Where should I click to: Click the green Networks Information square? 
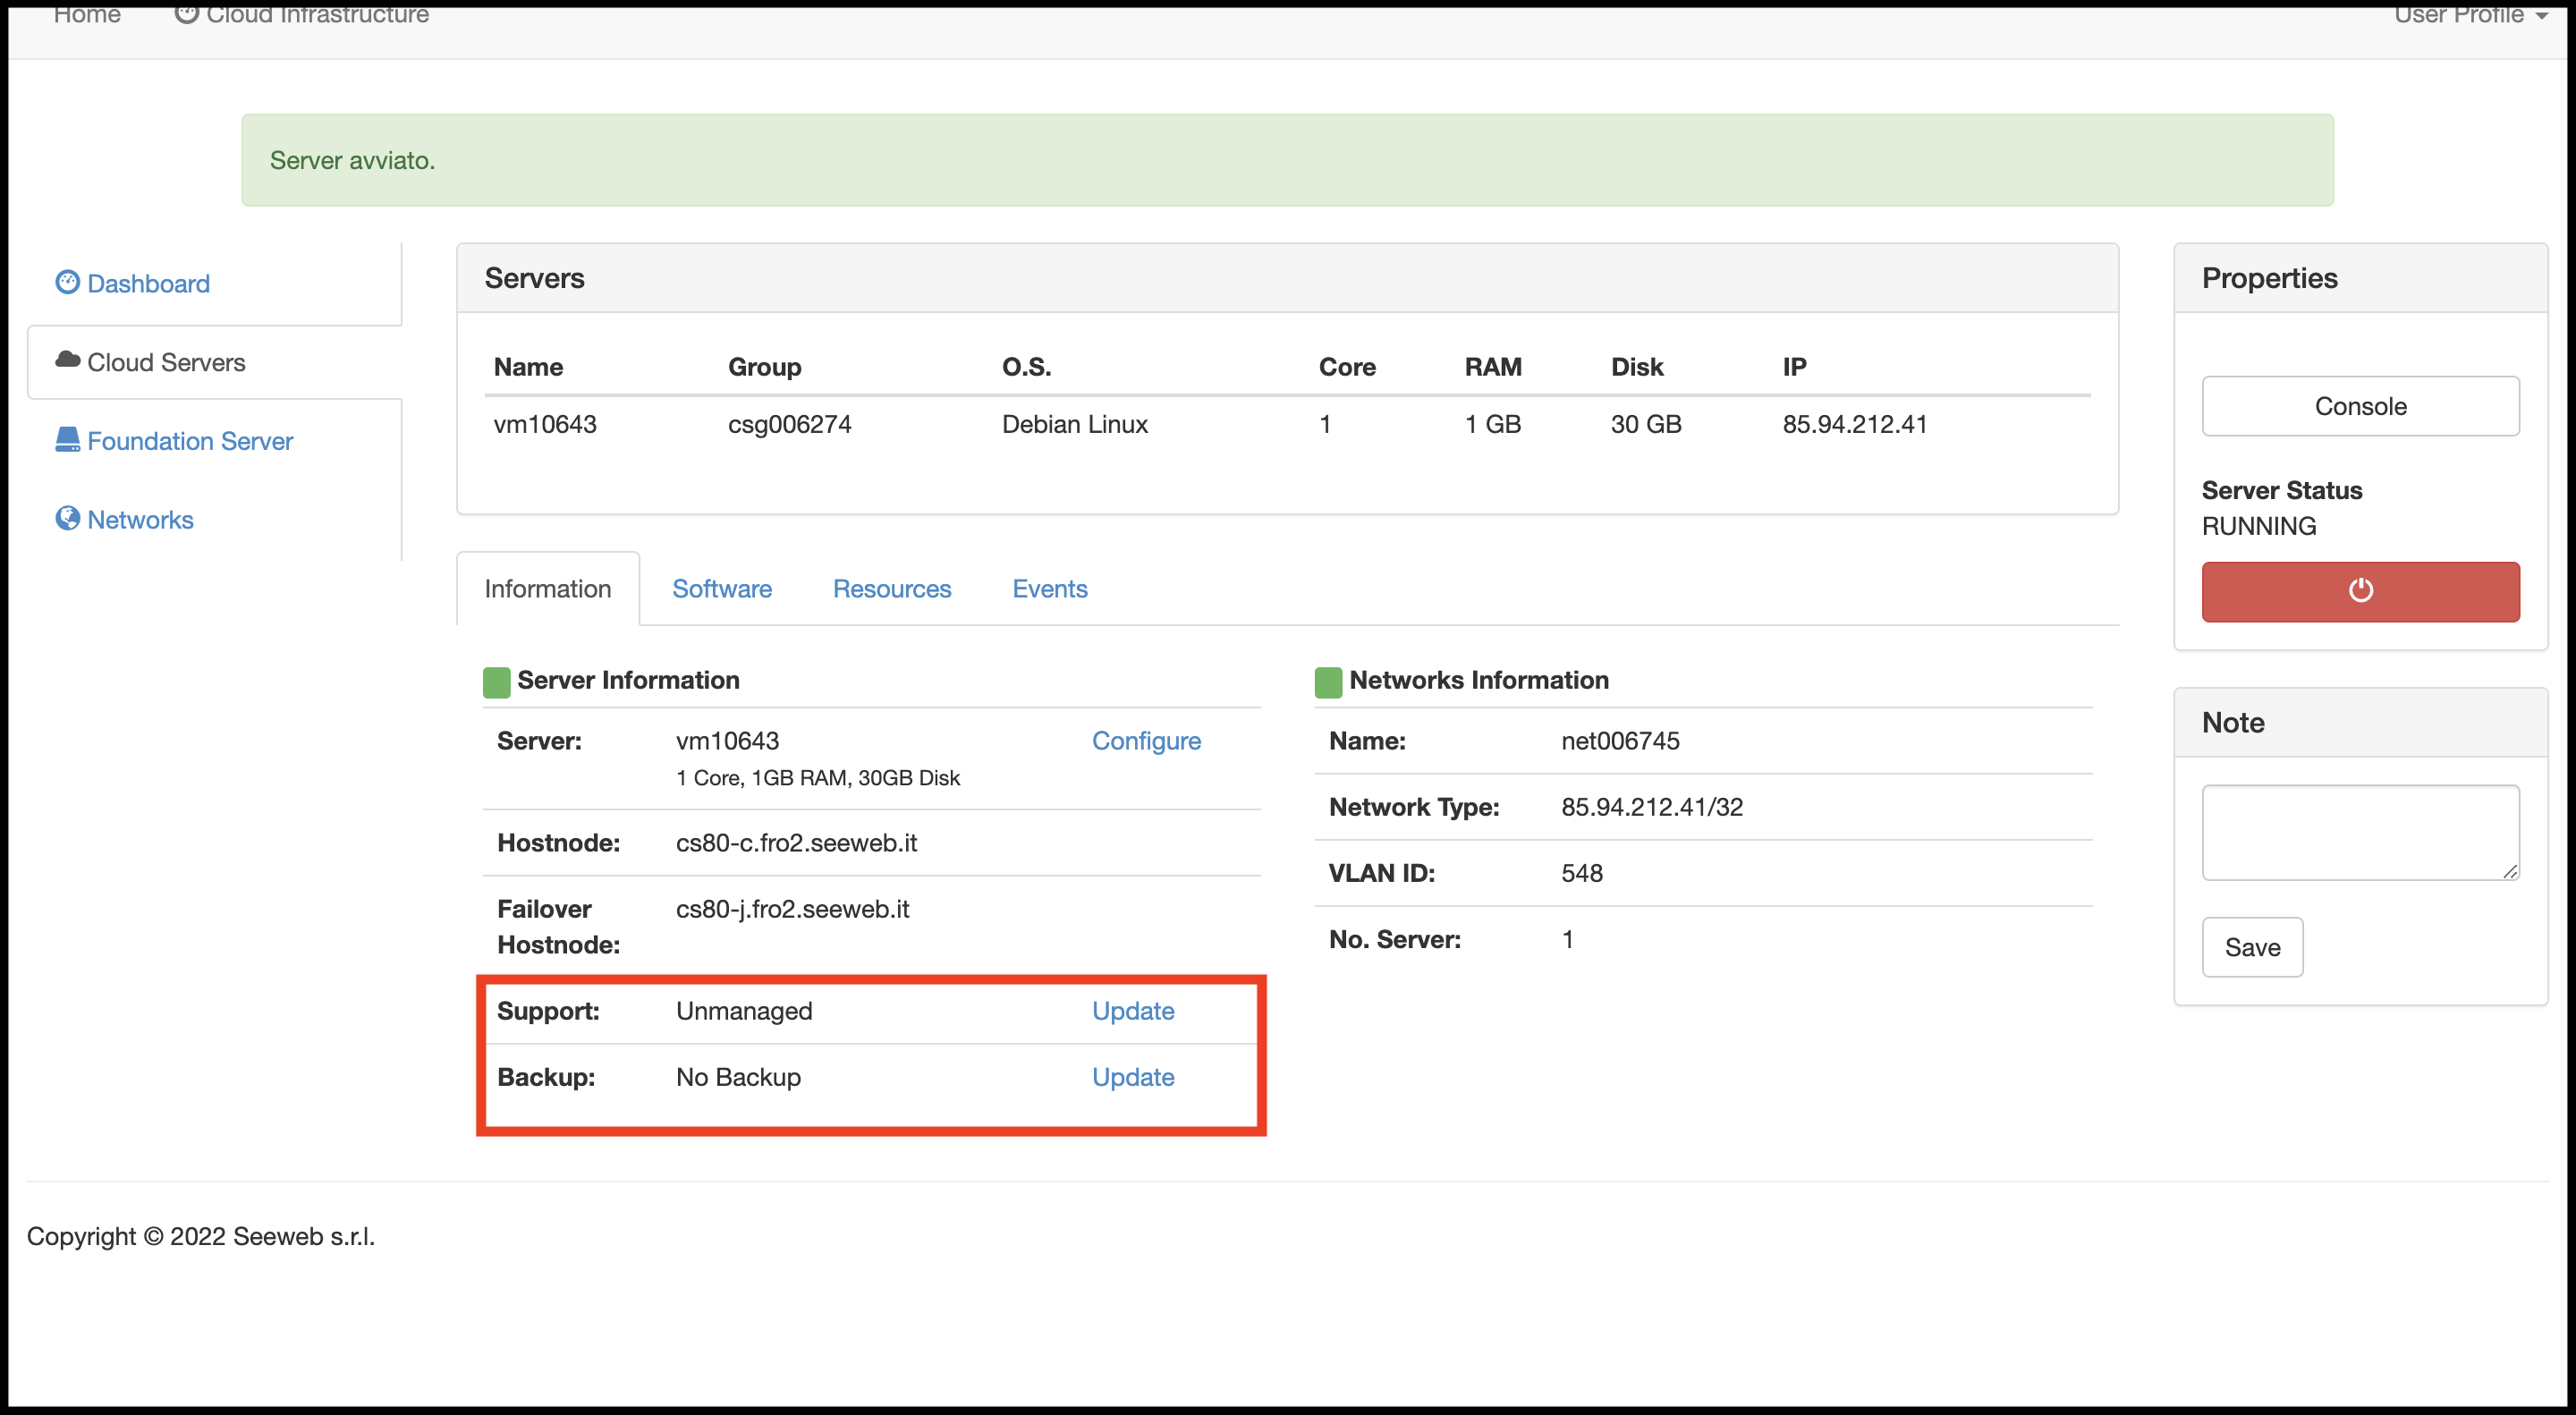[x=1328, y=682]
